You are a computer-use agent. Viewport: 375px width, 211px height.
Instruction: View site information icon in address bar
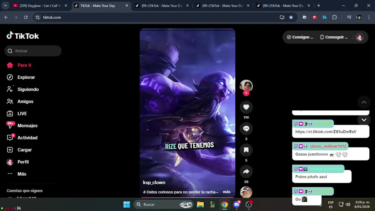pyautogui.click(x=37, y=17)
